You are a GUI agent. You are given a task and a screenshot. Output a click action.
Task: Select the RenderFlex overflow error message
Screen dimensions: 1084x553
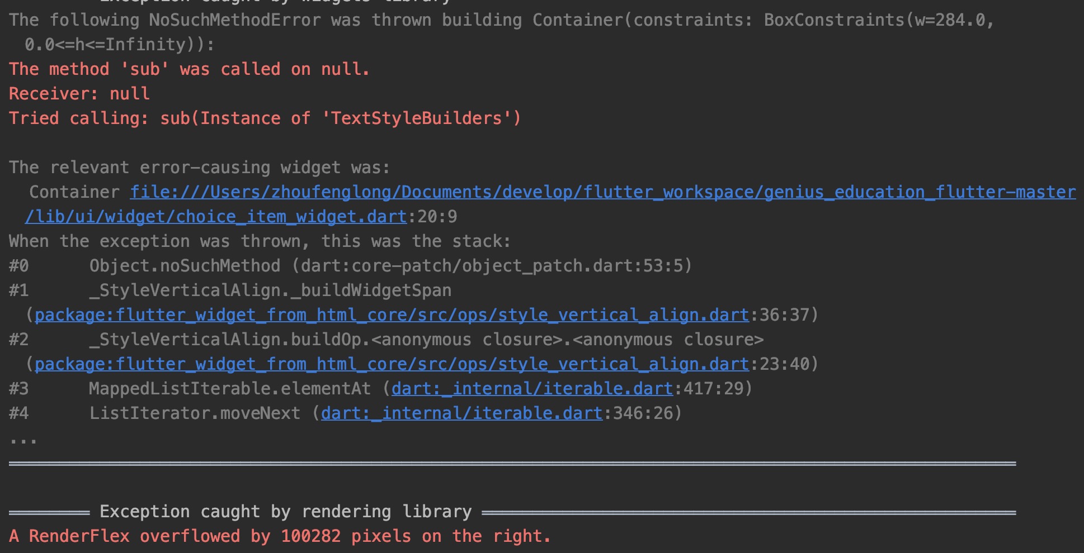(280, 536)
